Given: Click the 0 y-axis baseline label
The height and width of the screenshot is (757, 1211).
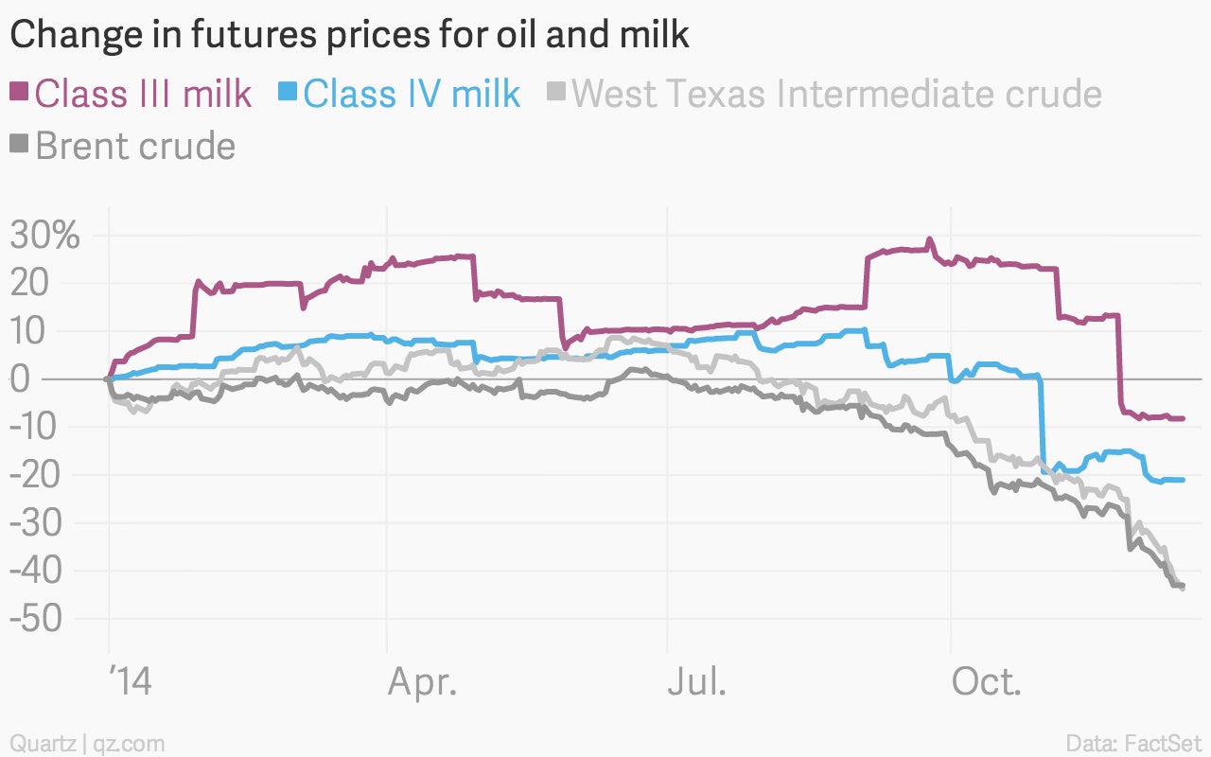Looking at the screenshot, I should [x=19, y=378].
